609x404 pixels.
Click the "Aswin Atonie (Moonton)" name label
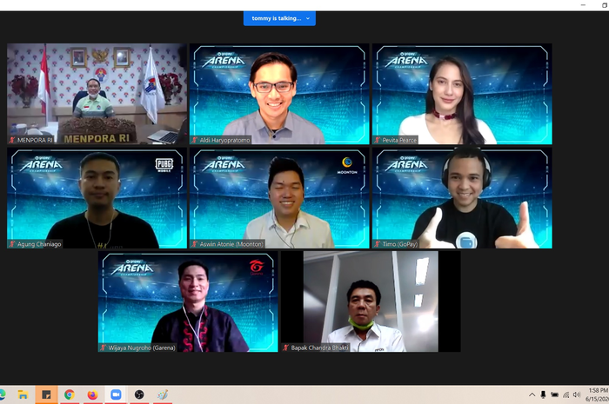click(x=231, y=244)
